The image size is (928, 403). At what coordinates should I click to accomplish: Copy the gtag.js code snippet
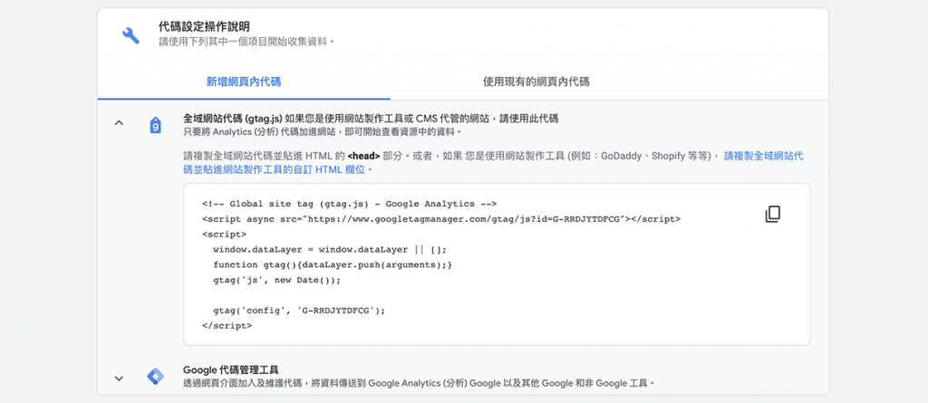(772, 215)
